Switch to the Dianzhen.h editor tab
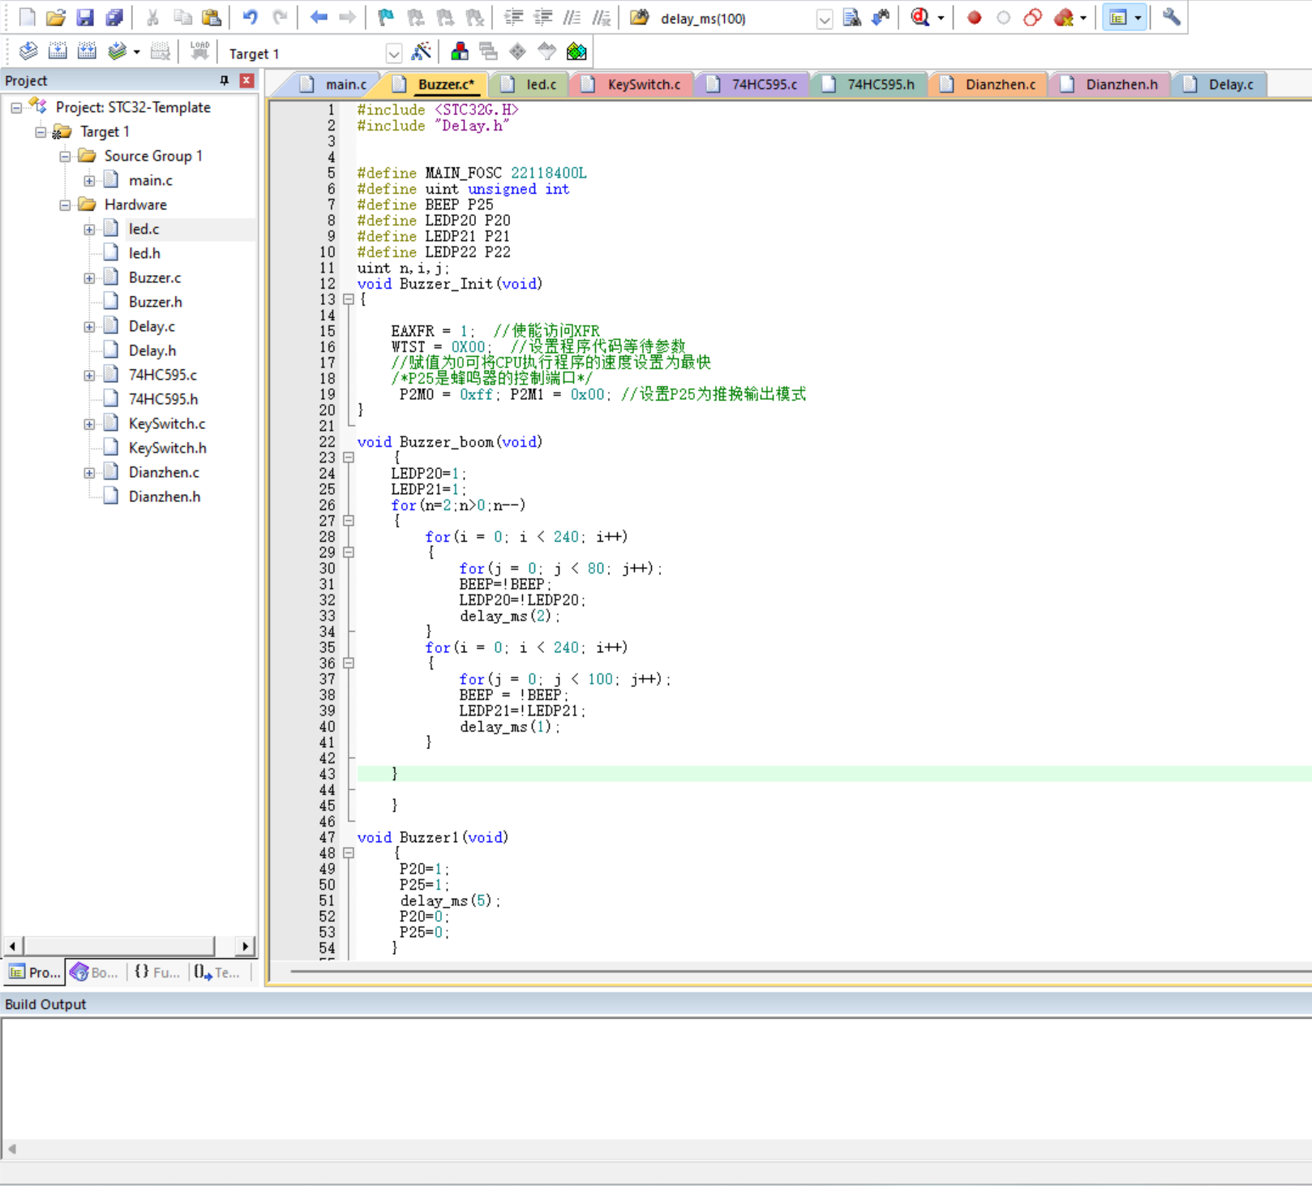This screenshot has height=1186, width=1312. pyautogui.click(x=1121, y=84)
